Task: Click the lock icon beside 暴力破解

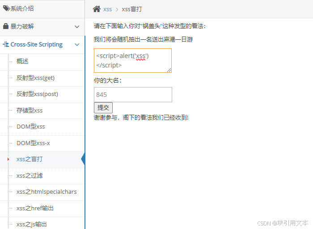Action: (x=6, y=26)
